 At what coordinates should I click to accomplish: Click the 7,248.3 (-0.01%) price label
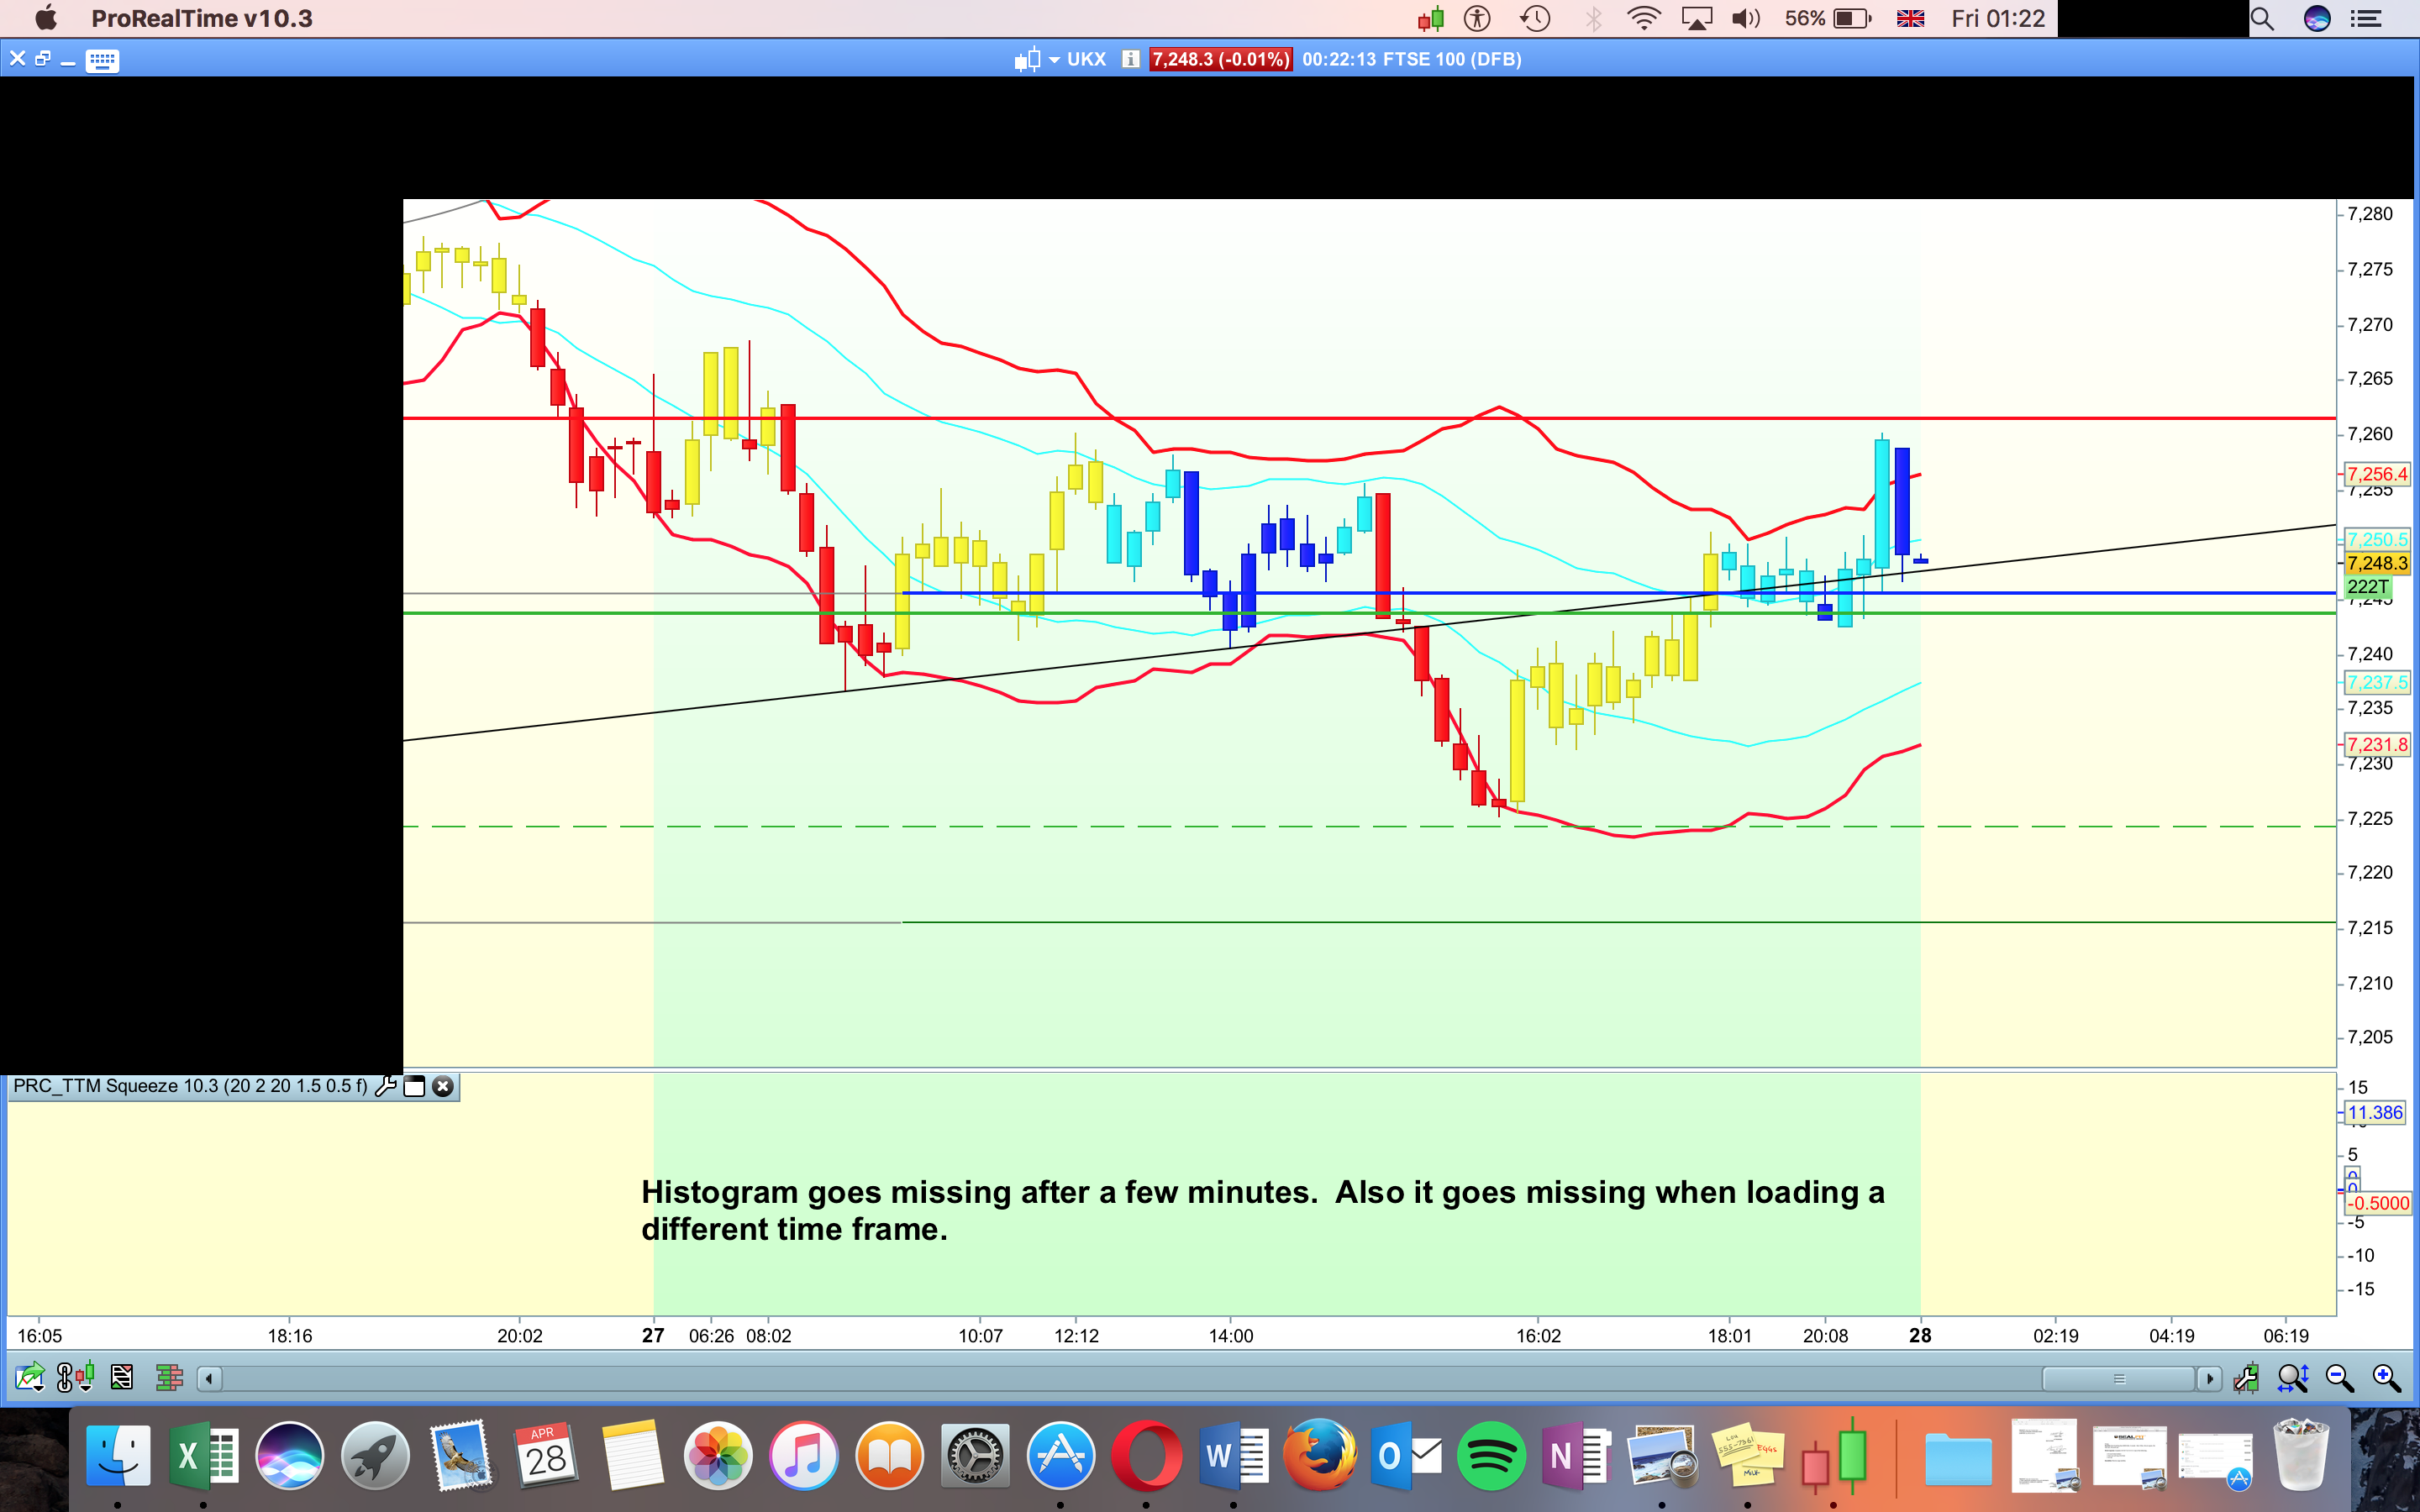[x=1219, y=60]
